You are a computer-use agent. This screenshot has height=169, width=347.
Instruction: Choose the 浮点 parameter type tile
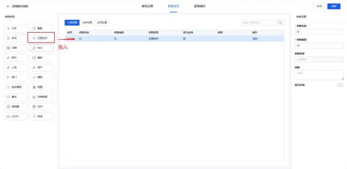click(x=16, y=38)
